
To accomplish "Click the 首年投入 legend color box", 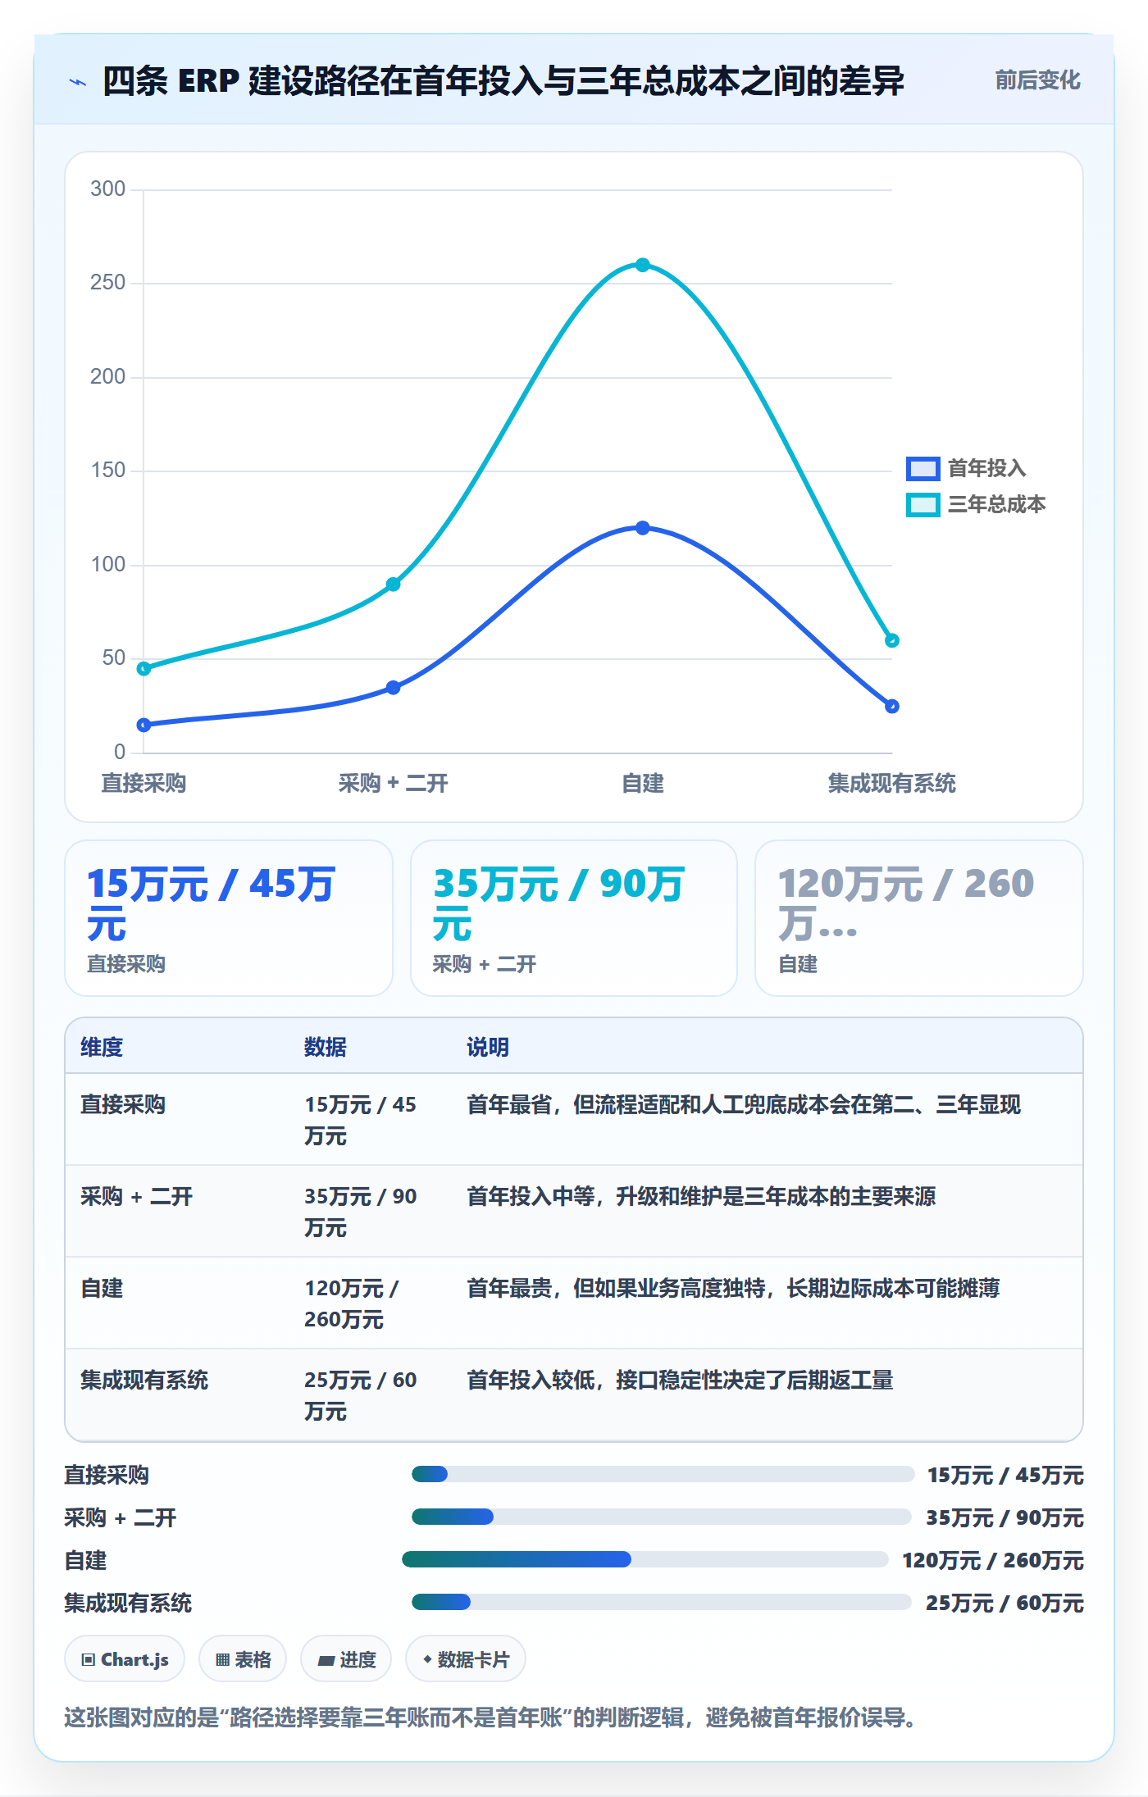I will tap(922, 468).
